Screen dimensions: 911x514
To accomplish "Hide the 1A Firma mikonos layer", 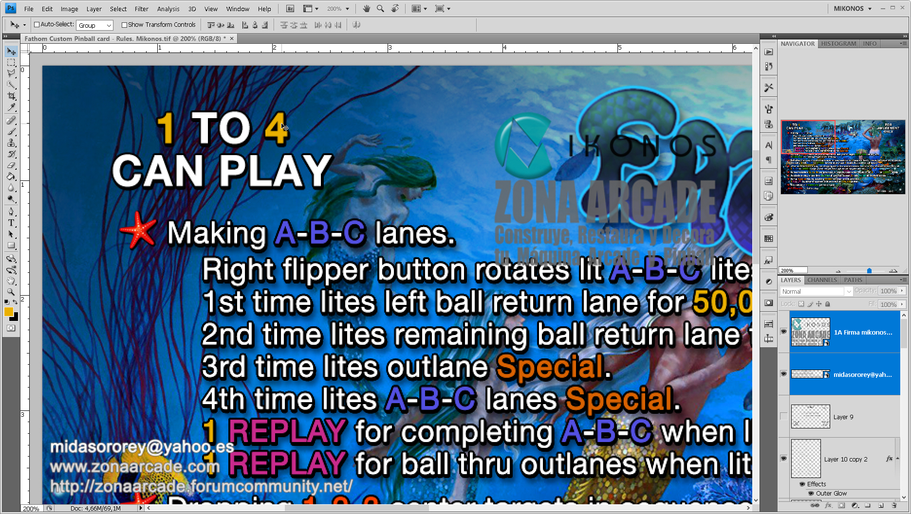I will (783, 332).
